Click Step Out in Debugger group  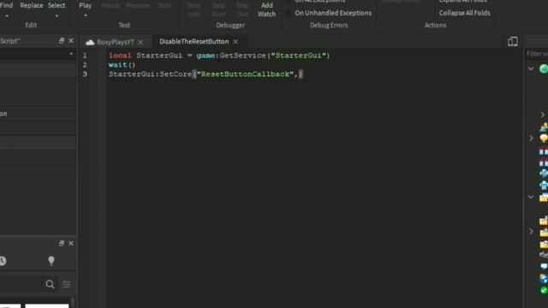pyautogui.click(x=242, y=9)
